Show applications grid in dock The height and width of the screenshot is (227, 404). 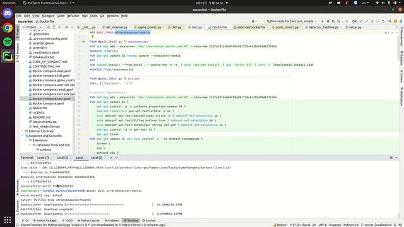coord(8,219)
